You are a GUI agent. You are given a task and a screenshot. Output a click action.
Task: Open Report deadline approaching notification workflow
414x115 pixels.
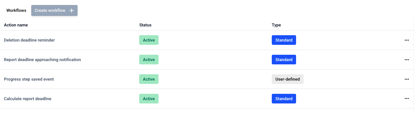(42, 60)
